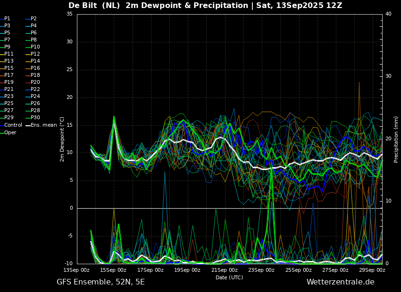Screen dimensions: 401x292
Task: Click the 13Sep 00z axis label
Action: click(76, 270)
